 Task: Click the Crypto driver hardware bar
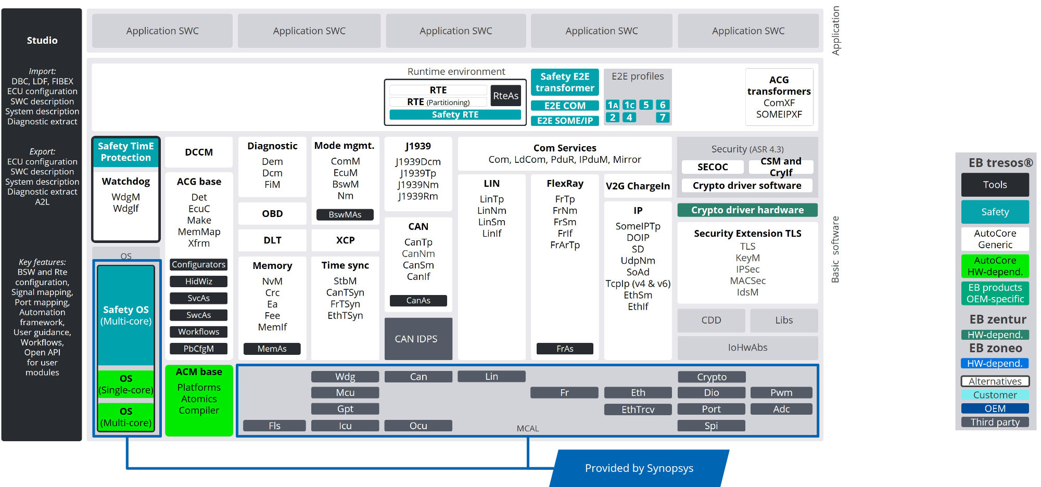click(747, 210)
